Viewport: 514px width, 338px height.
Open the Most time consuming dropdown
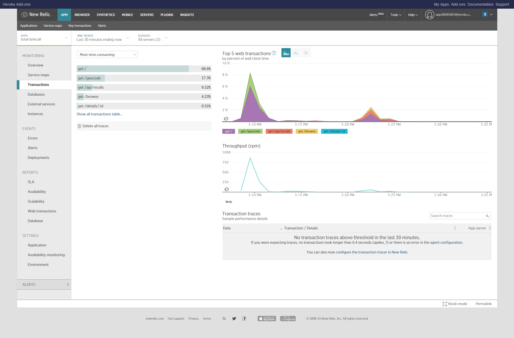107,55
